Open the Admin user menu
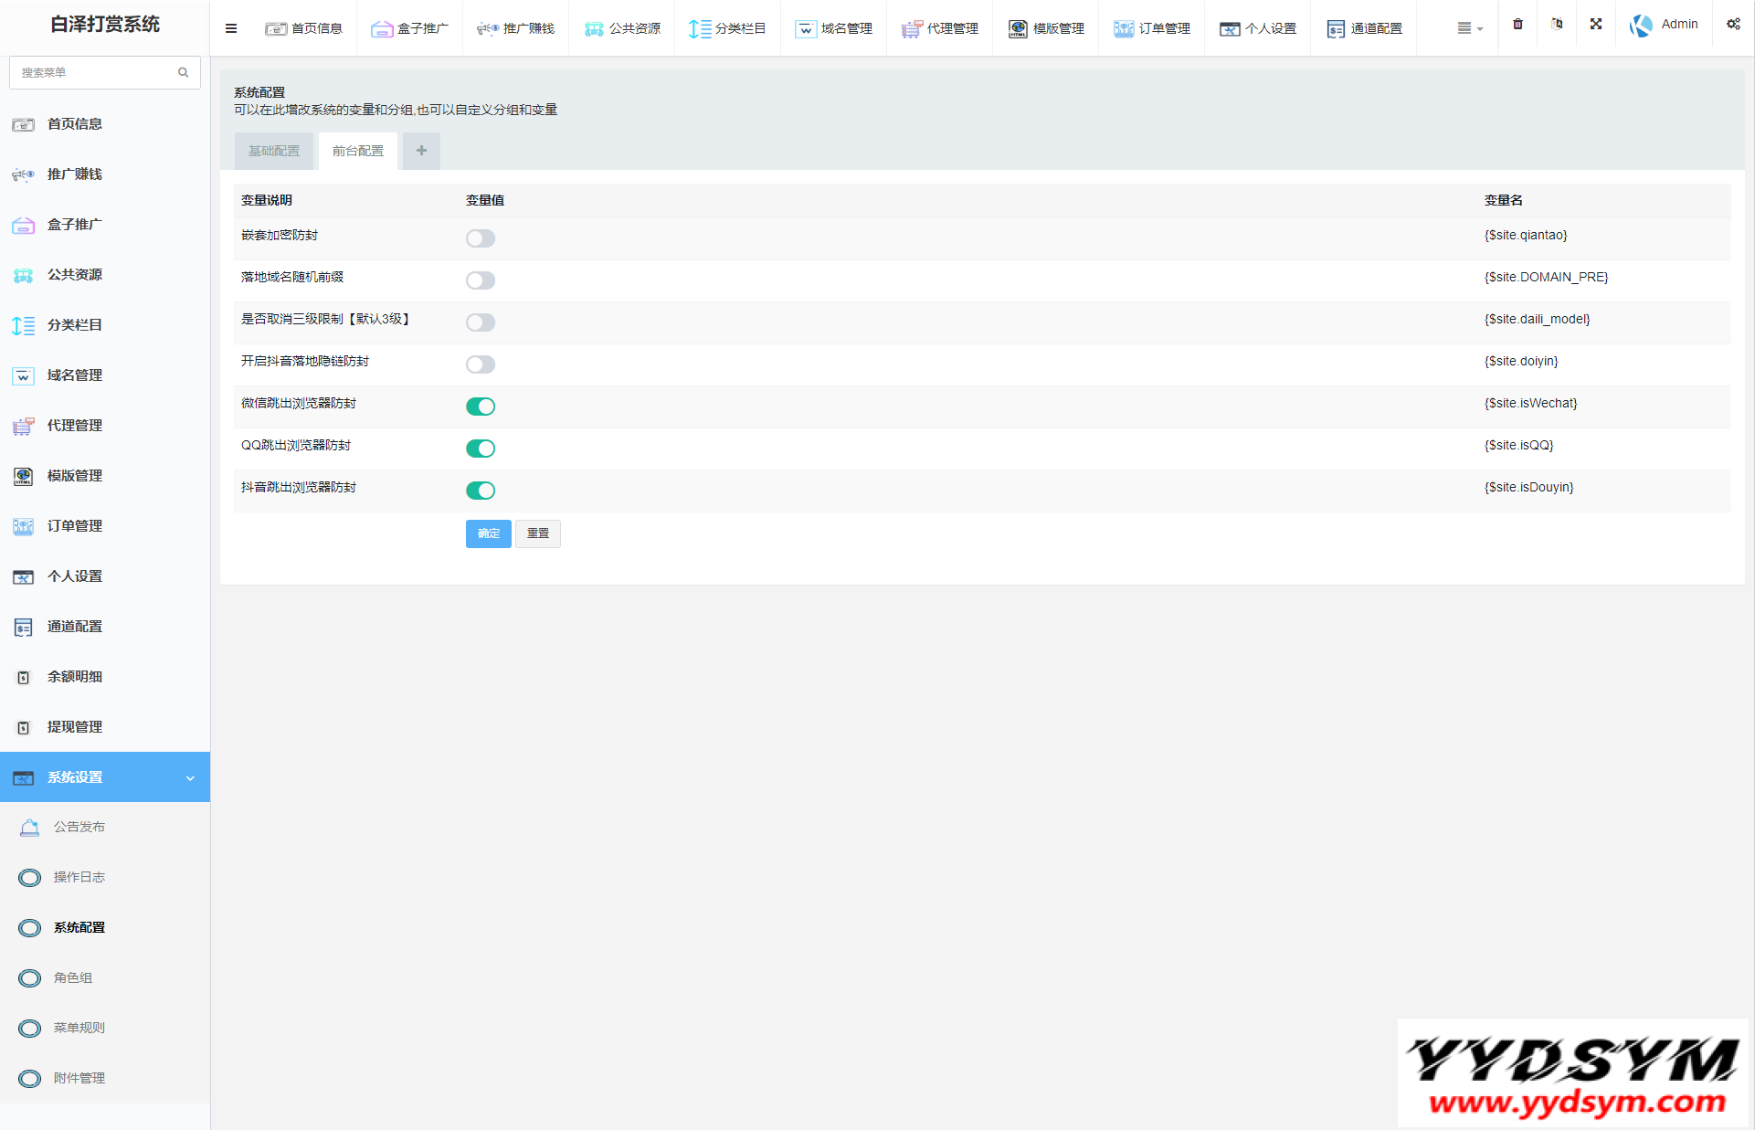 [1664, 25]
